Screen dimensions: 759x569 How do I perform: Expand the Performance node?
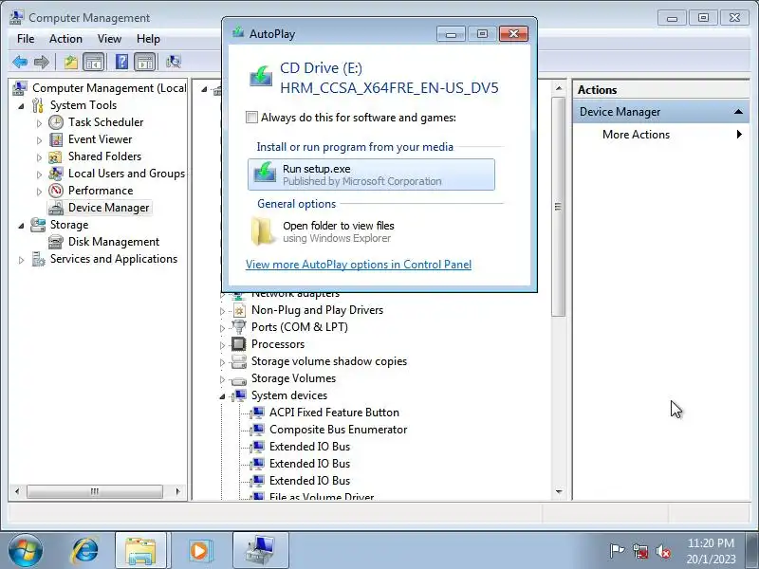coord(39,192)
